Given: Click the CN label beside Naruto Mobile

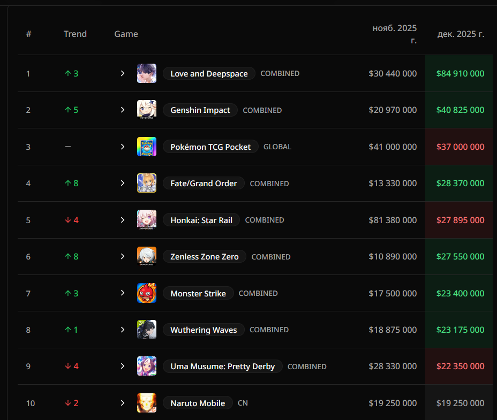Looking at the screenshot, I should point(243,403).
